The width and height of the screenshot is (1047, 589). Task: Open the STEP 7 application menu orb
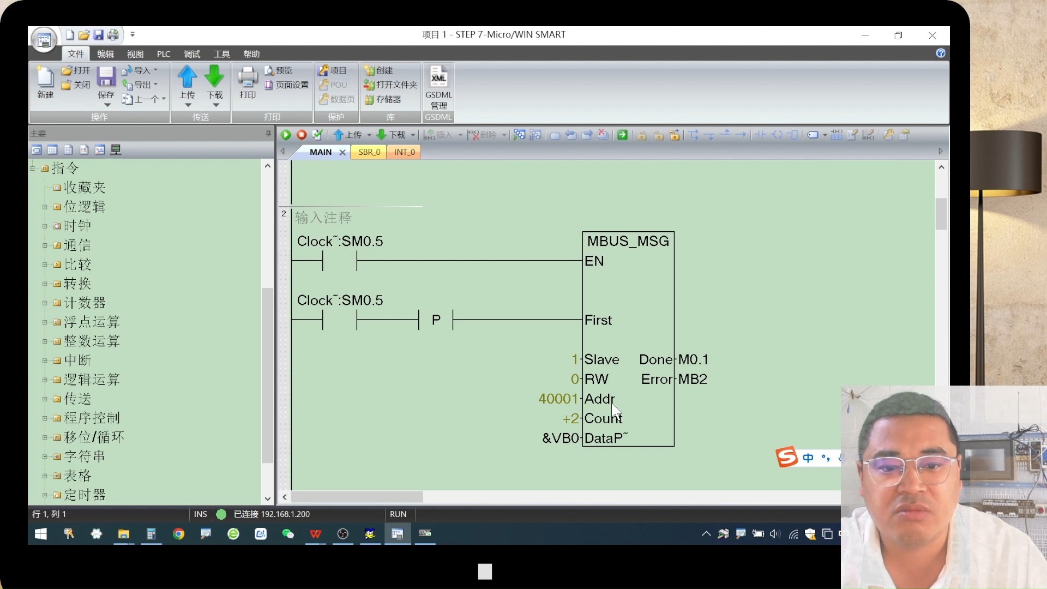(x=44, y=40)
